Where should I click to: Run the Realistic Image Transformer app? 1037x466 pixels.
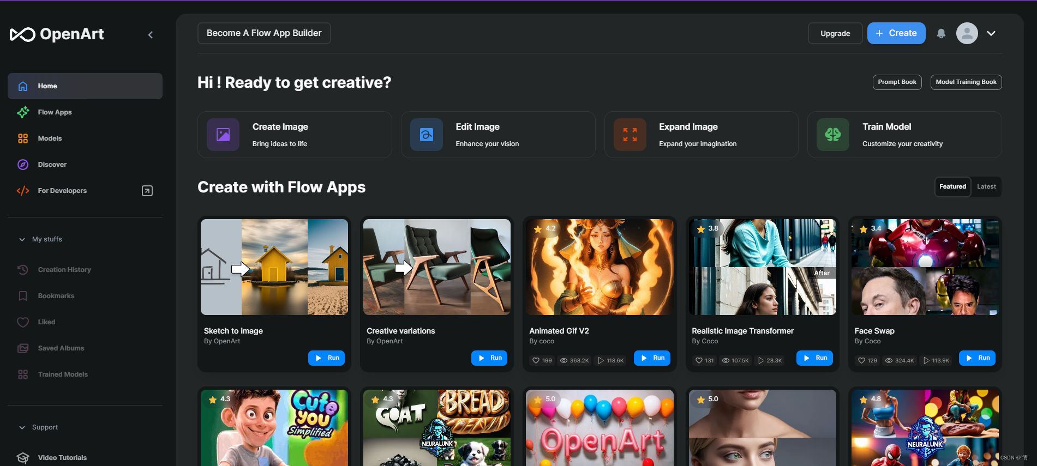click(x=814, y=358)
